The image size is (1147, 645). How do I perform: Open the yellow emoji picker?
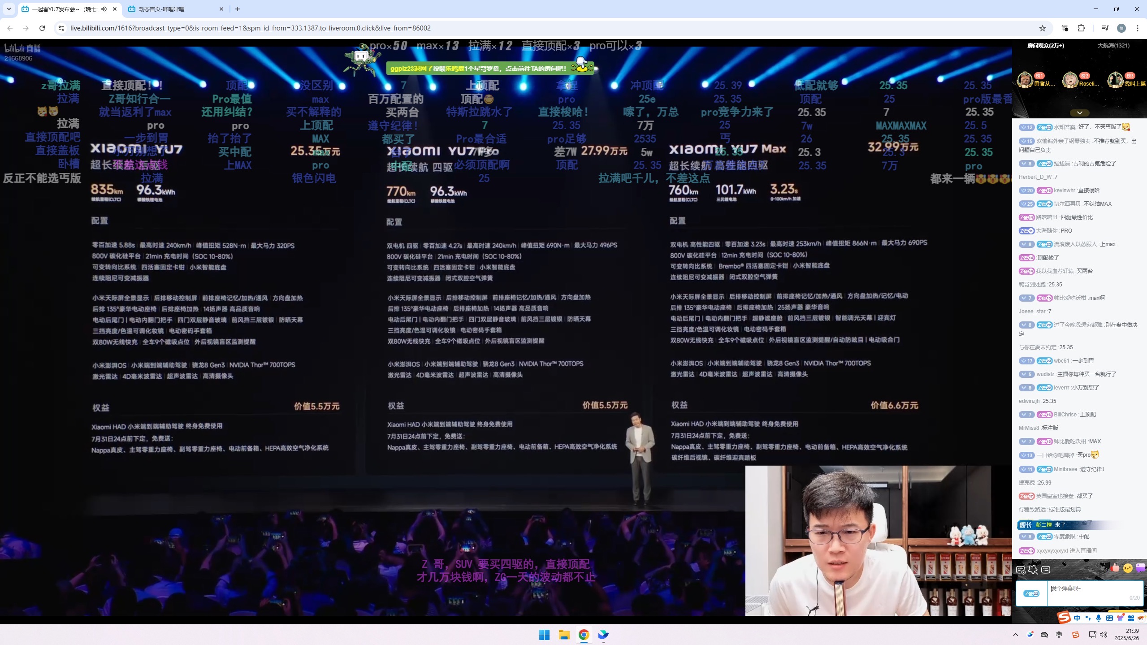point(1128,568)
